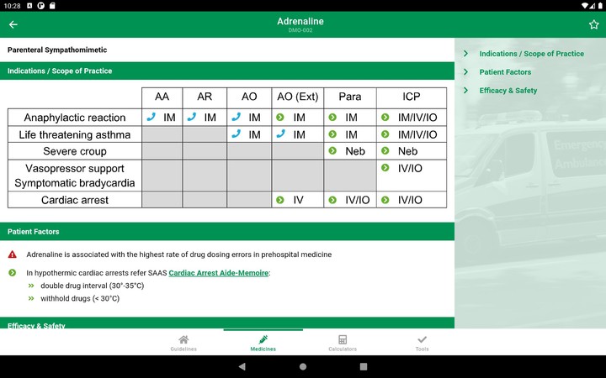This screenshot has height=378, width=606.
Task: Click phone icon in Anaphylactic reaction AR cell
Action: coord(192,117)
